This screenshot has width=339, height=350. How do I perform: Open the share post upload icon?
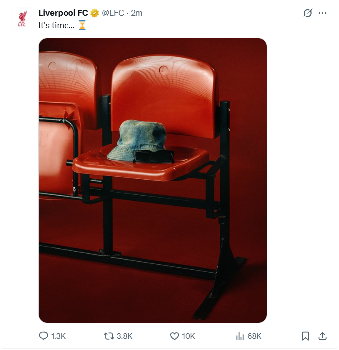pos(322,336)
